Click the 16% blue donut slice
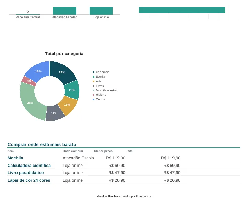Viewport: 247px width, 205px height. click(x=38, y=71)
